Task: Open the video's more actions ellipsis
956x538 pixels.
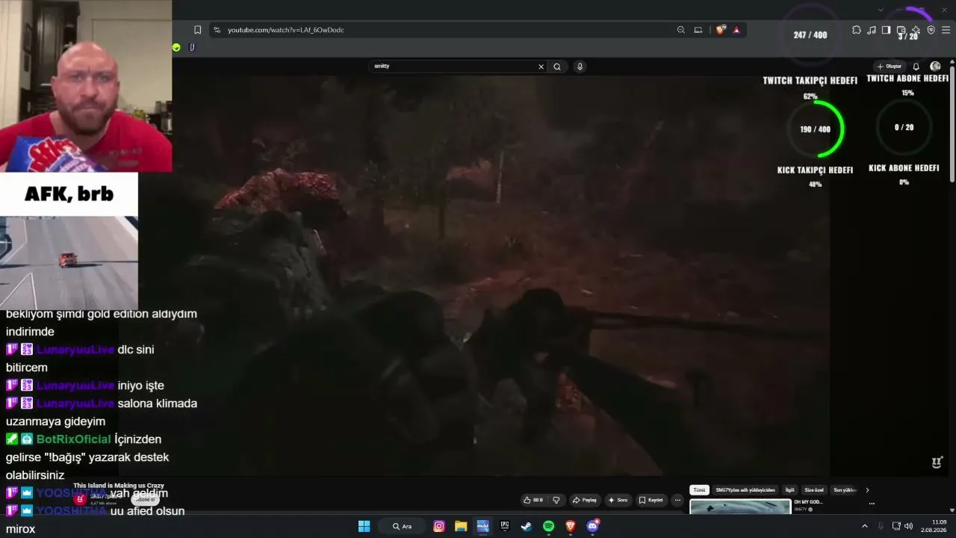Action: click(x=677, y=500)
